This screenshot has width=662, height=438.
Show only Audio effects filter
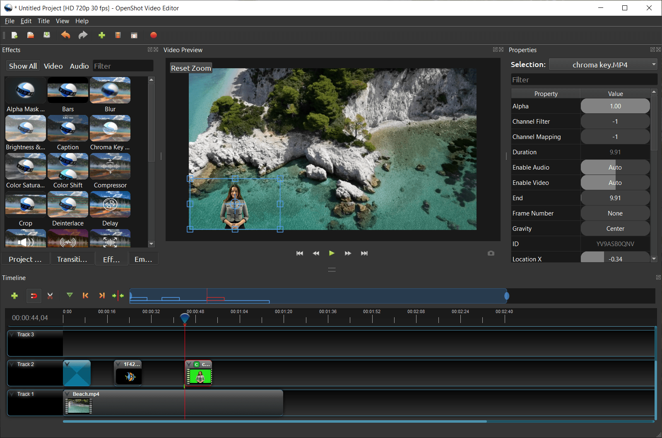pyautogui.click(x=79, y=66)
